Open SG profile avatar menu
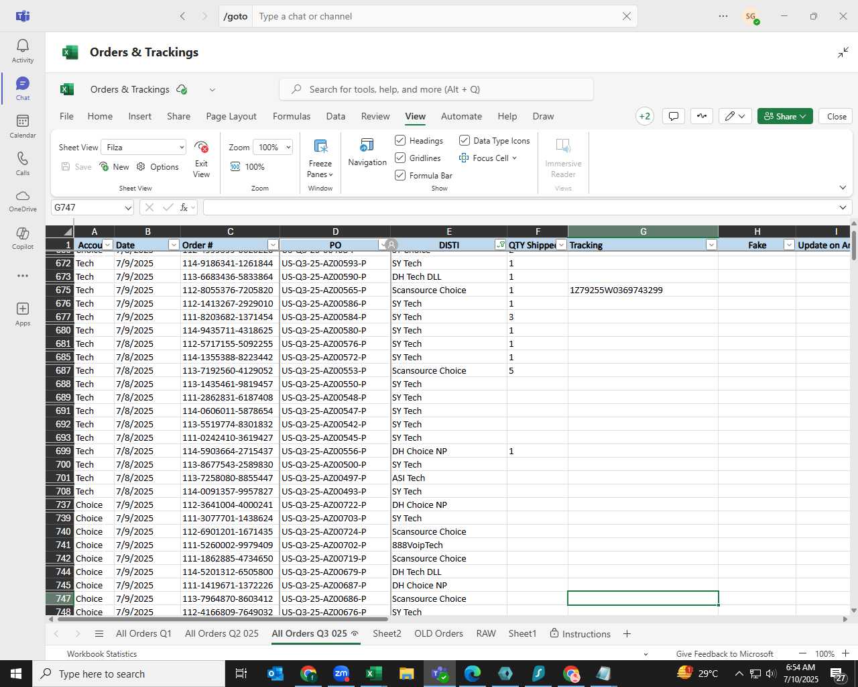This screenshot has height=687, width=858. pos(751,16)
